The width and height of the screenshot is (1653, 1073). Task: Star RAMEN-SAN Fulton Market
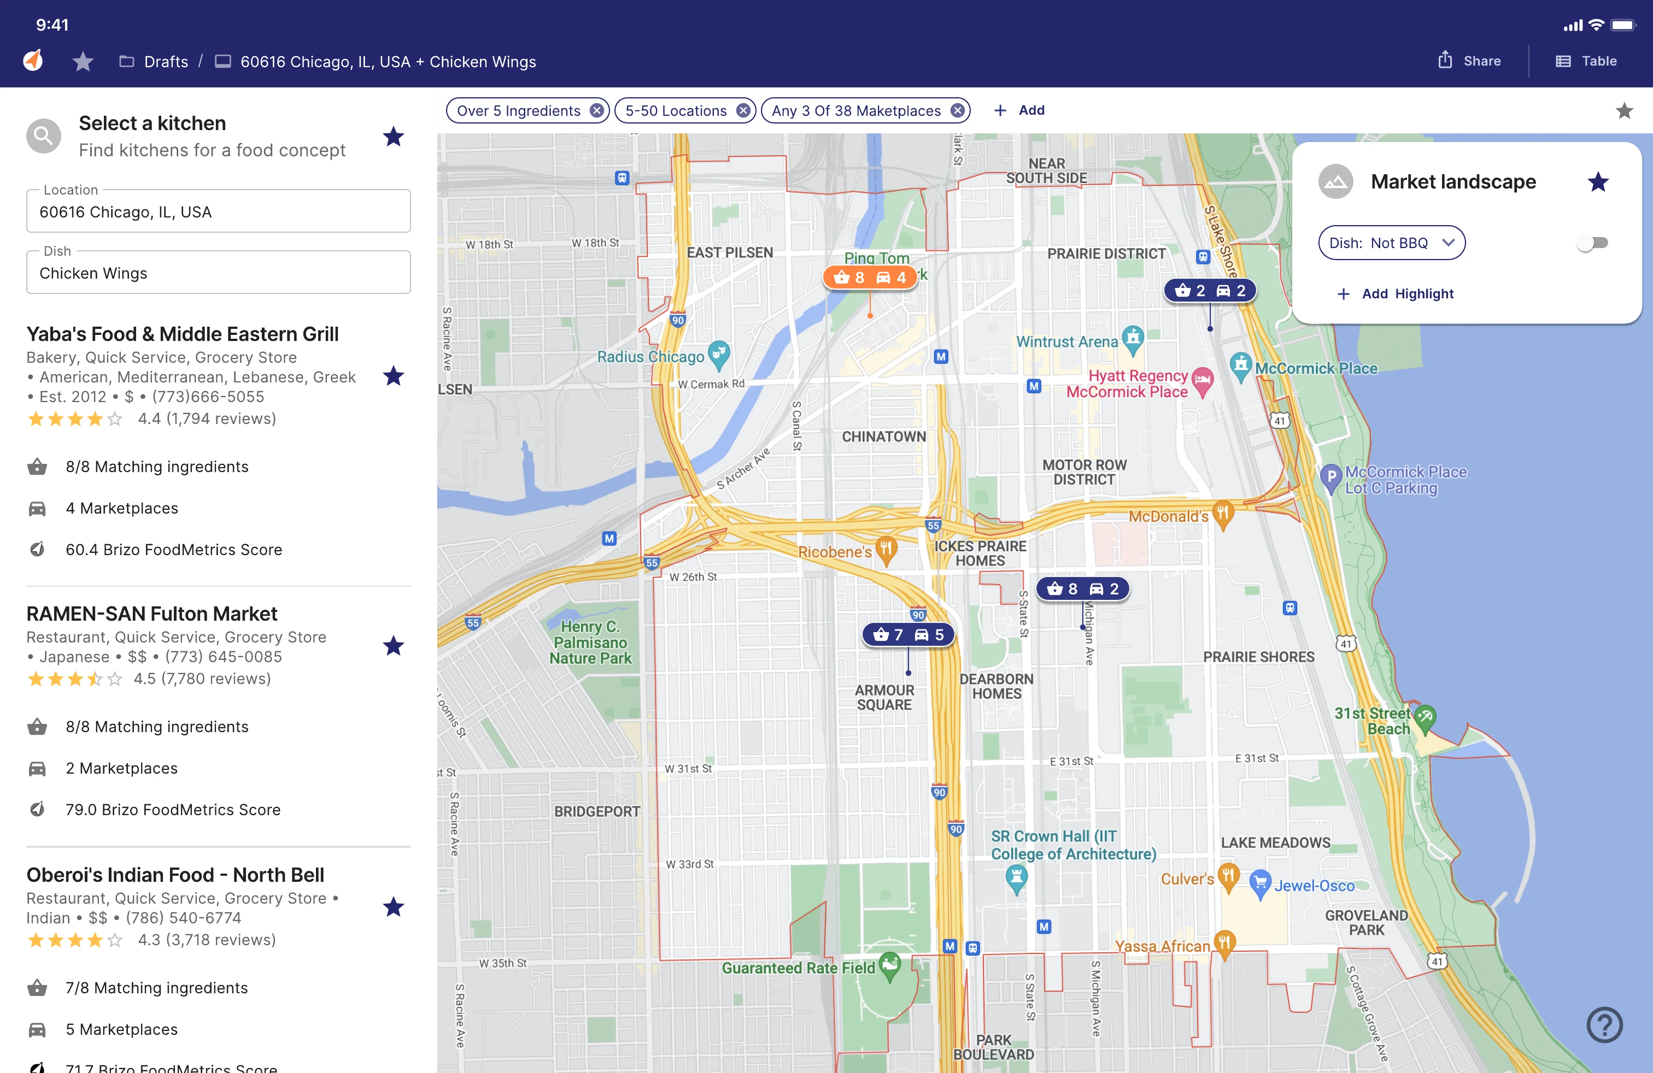(x=393, y=645)
